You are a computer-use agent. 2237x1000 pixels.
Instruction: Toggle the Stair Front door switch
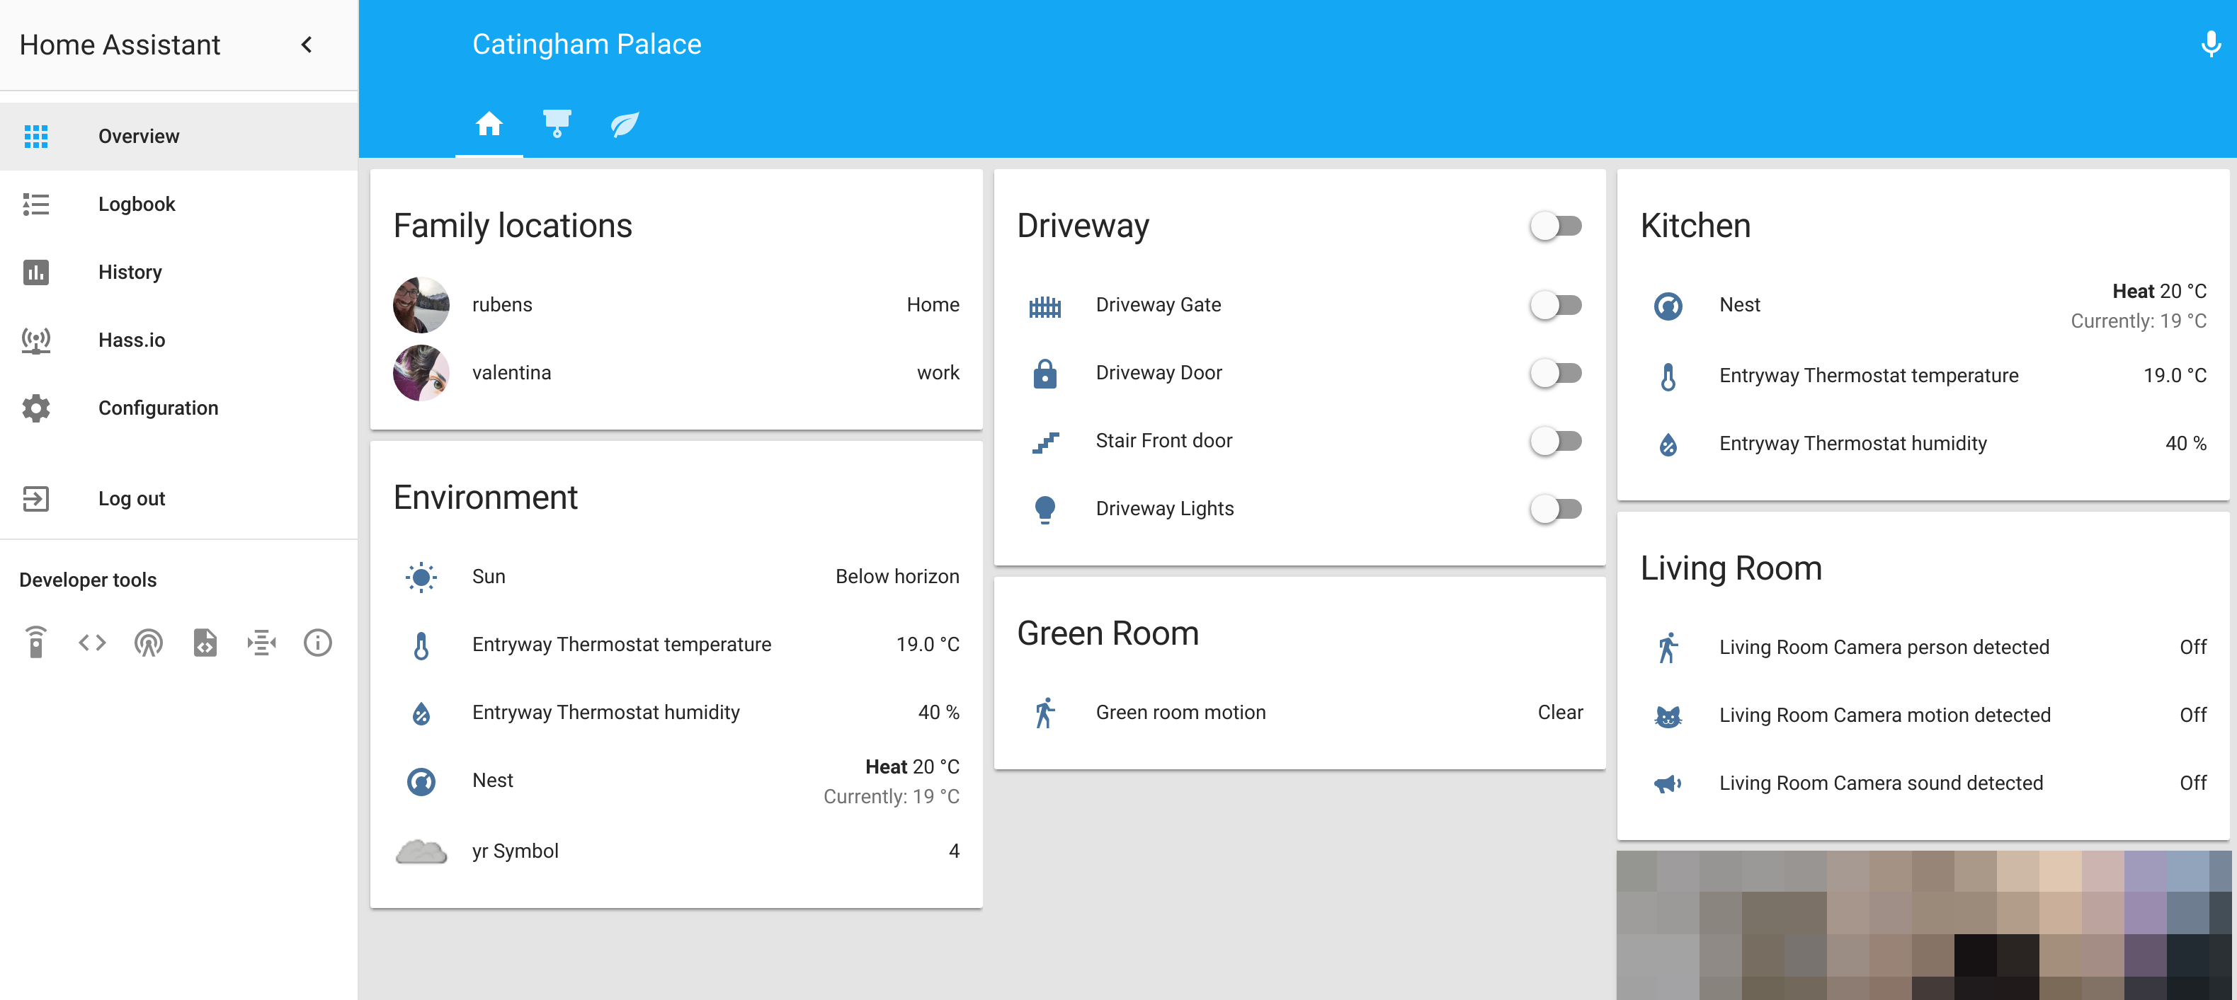[1556, 441]
